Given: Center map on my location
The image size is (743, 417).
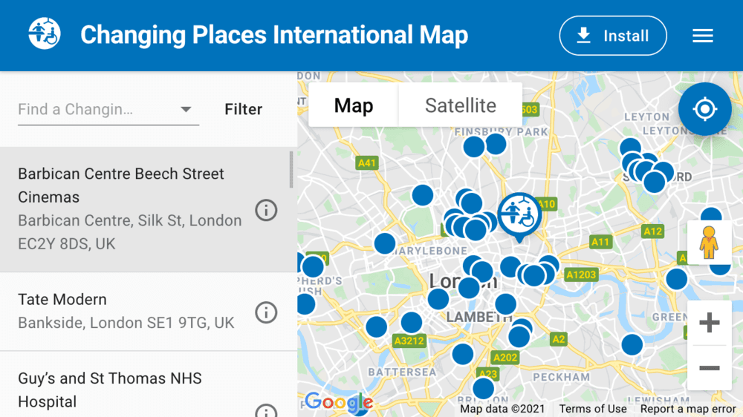Looking at the screenshot, I should pos(704,110).
